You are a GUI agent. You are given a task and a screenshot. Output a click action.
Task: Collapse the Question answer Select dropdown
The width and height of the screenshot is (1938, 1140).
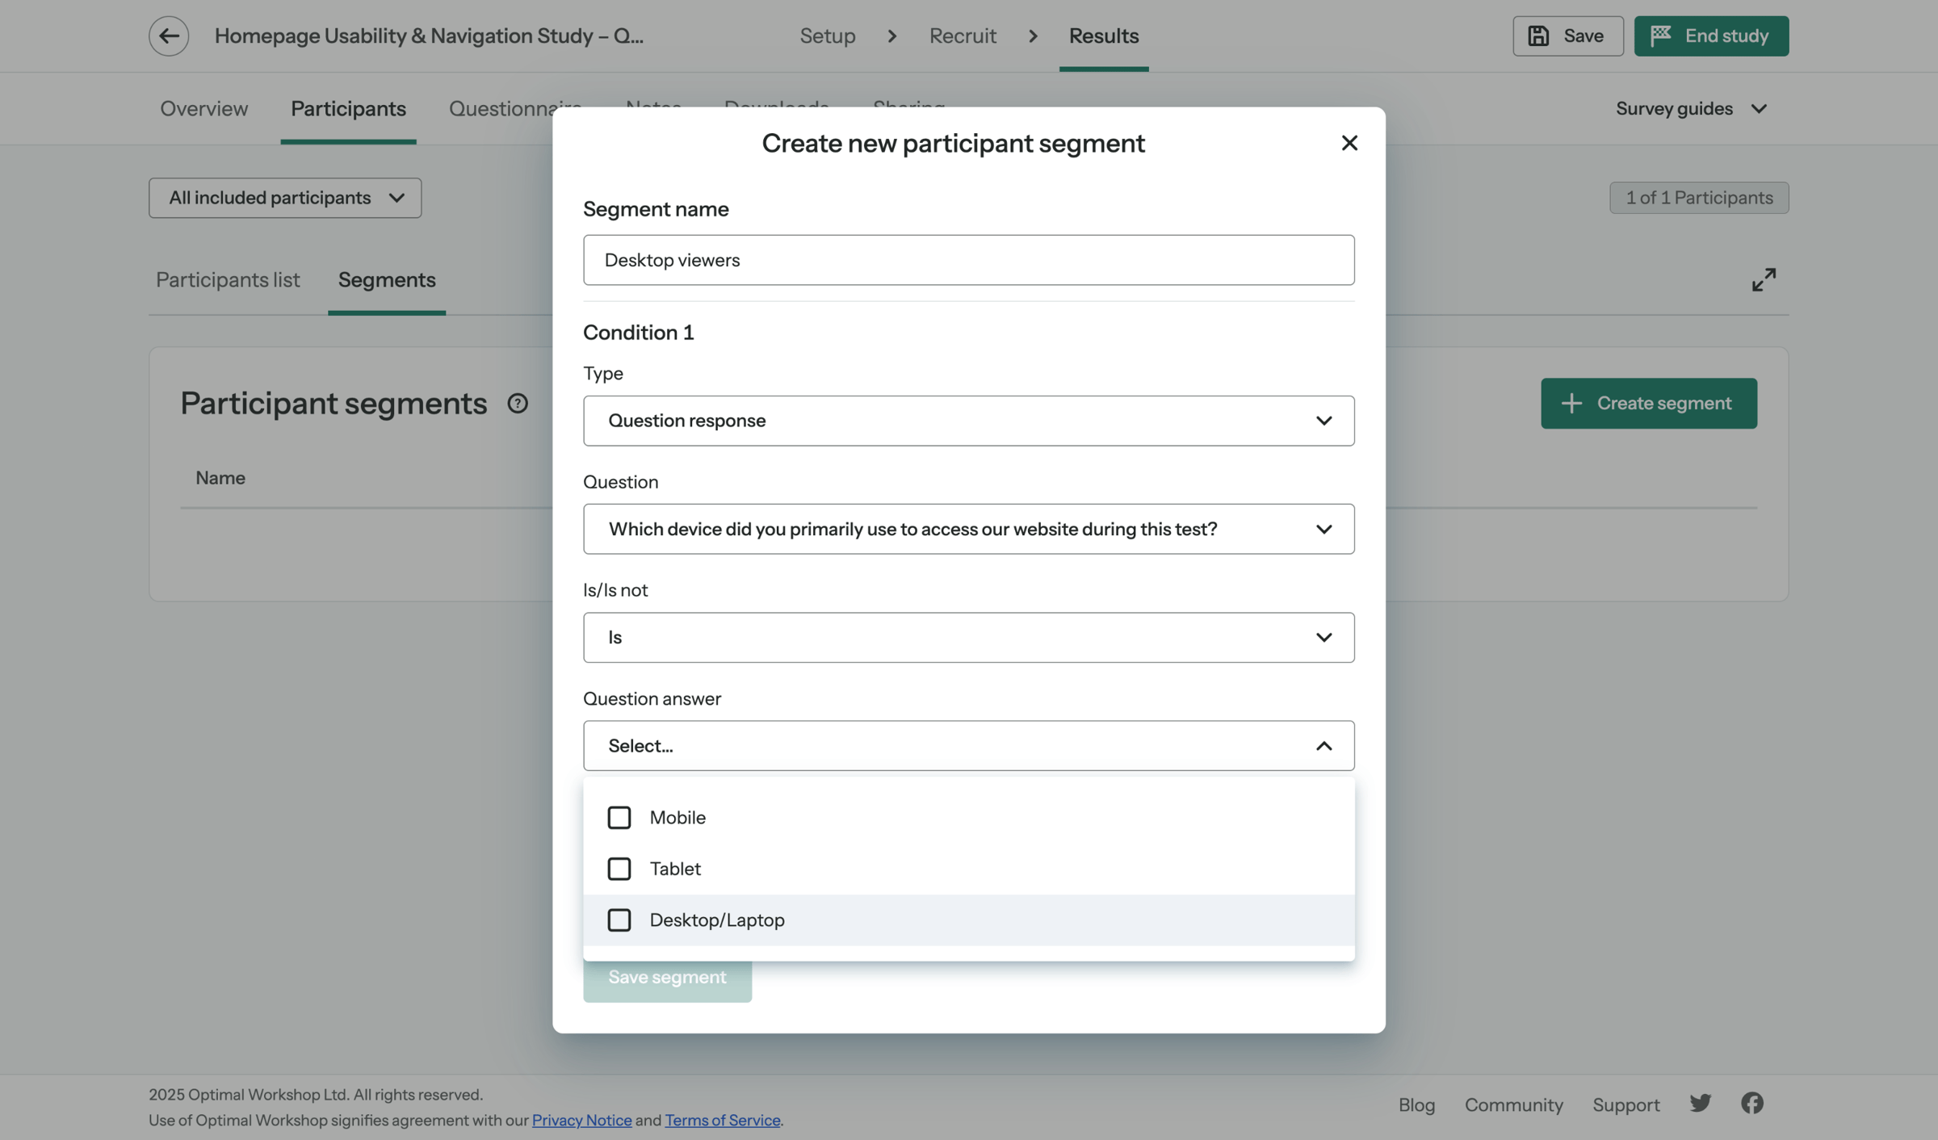[968, 746]
